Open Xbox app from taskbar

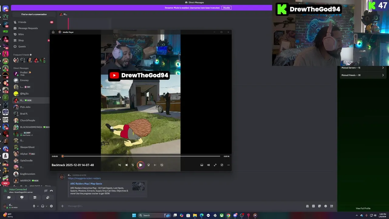pyautogui.click(x=222, y=215)
